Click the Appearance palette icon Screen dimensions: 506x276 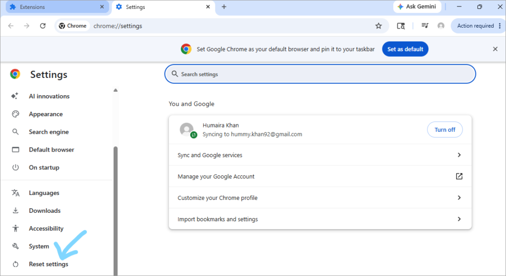click(15, 114)
